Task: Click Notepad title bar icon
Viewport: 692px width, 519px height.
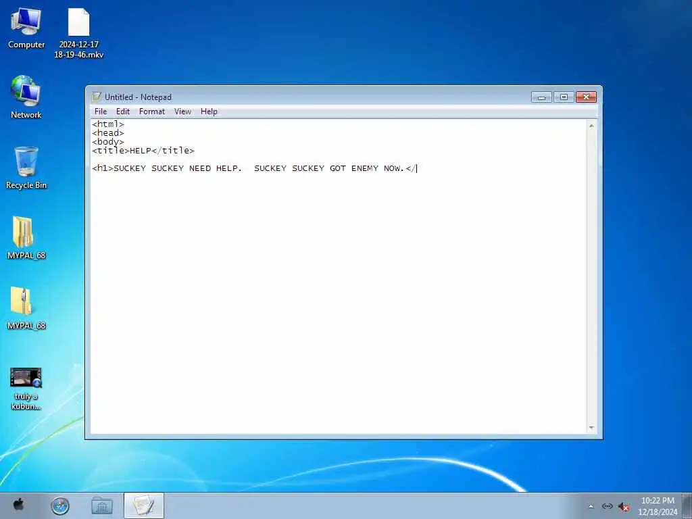Action: point(97,97)
